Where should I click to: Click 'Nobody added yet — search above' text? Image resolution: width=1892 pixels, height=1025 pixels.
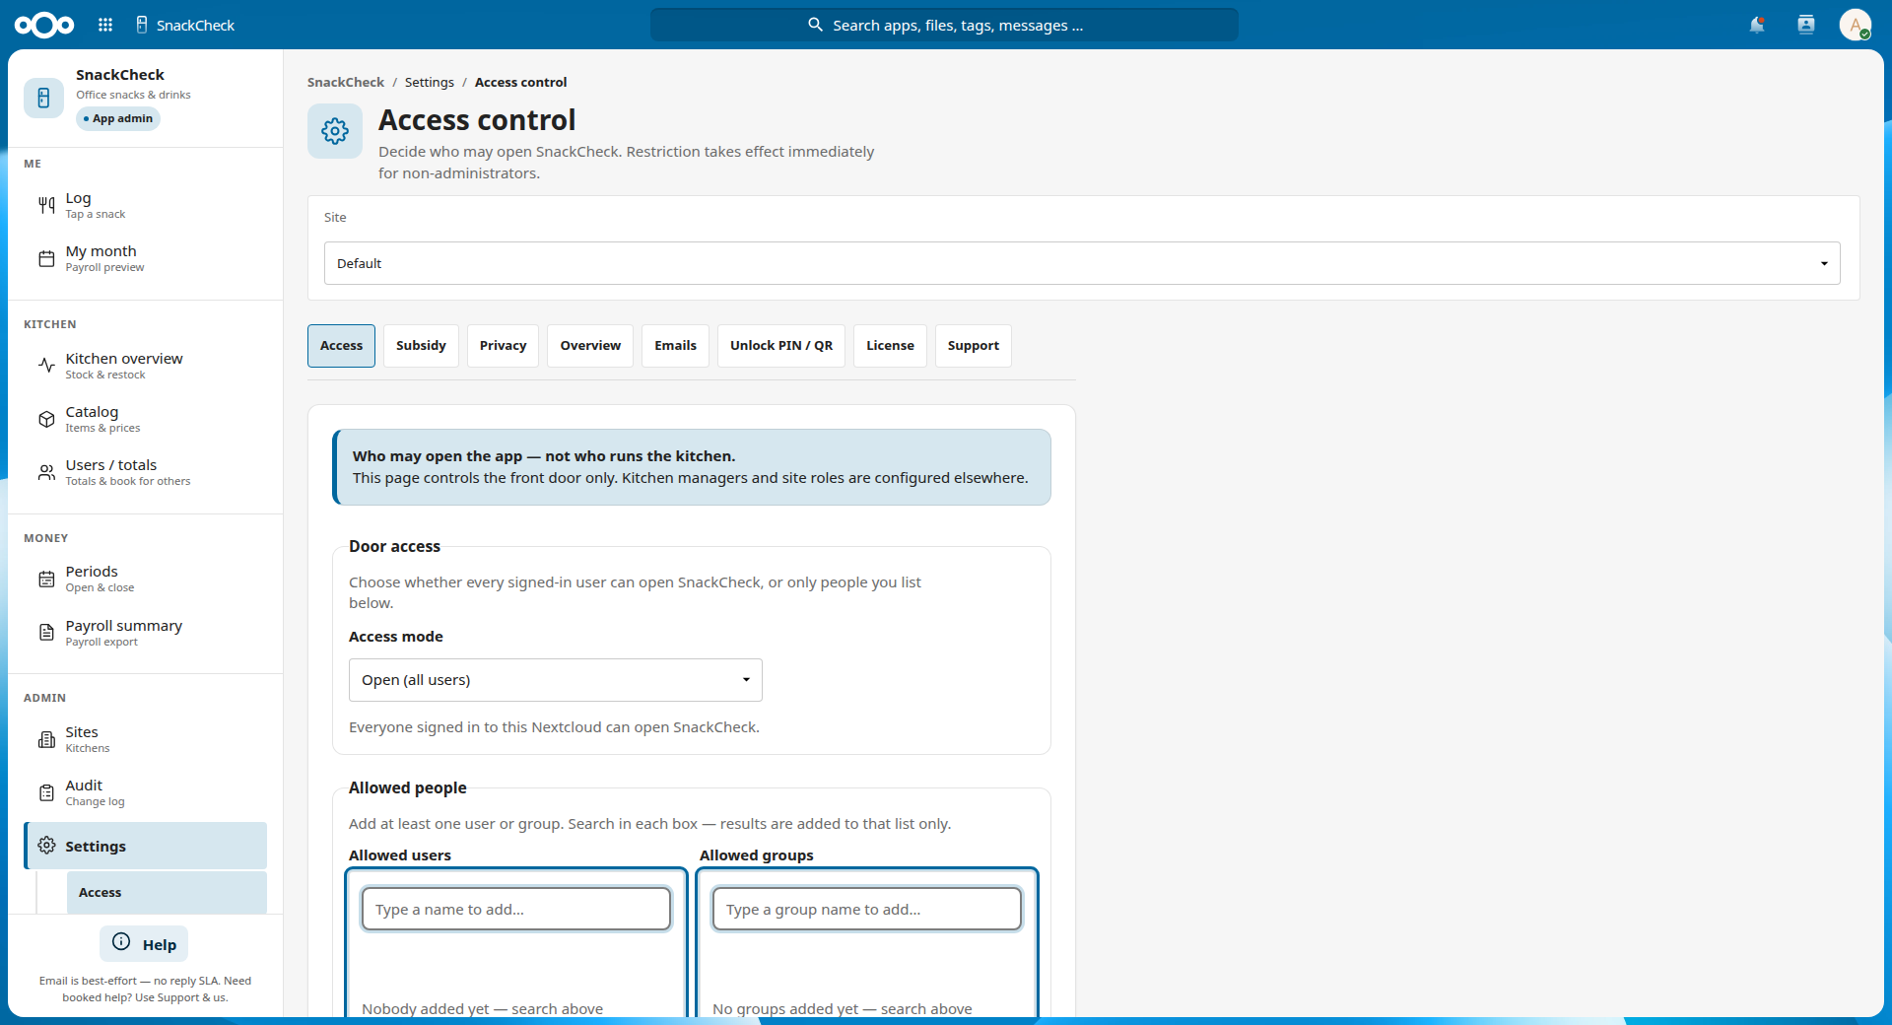pos(482,1008)
